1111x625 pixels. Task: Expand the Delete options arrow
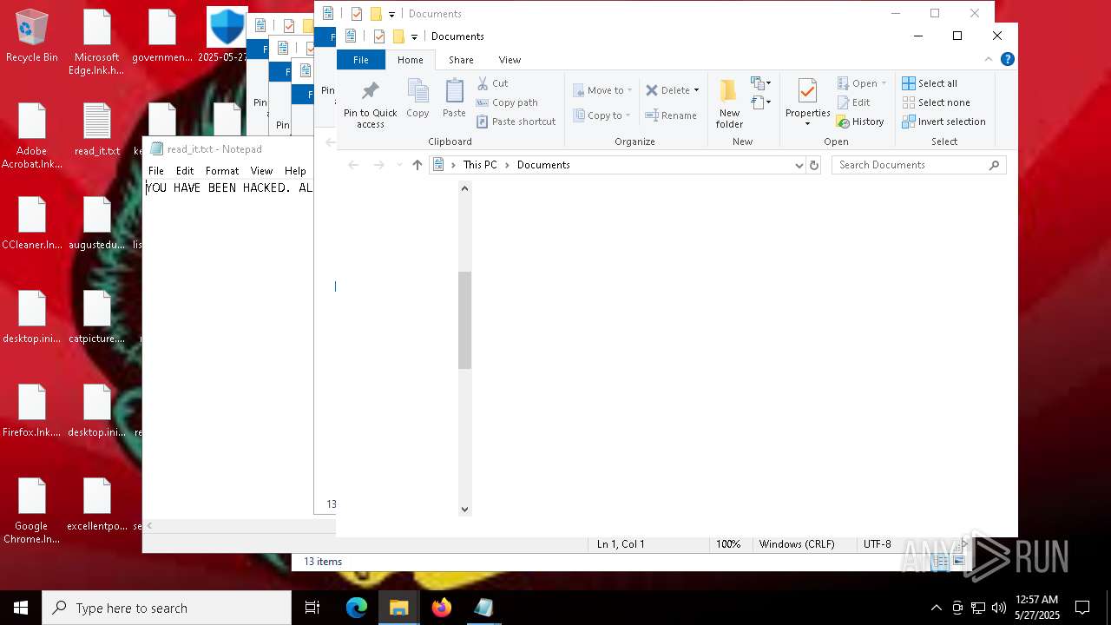[696, 90]
